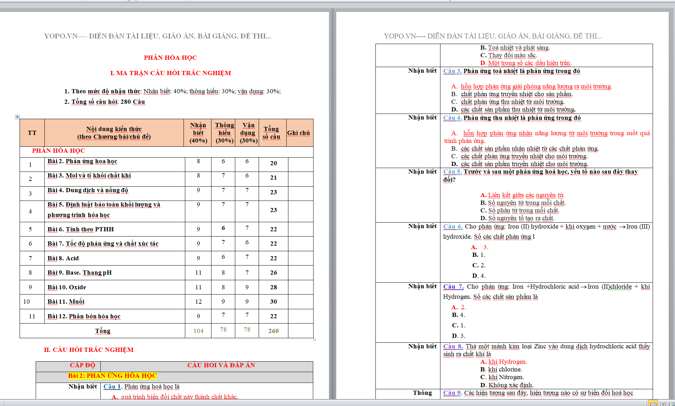Click row Bài 2. Phản ứng hoa học
Screen dimensions: 675x406
[166, 164]
